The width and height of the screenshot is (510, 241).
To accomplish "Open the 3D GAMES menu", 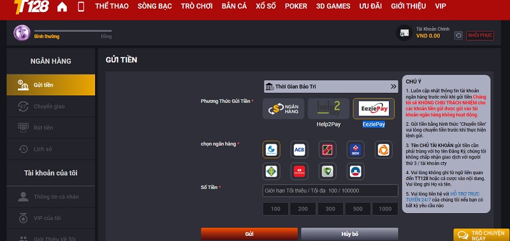I will [333, 6].
